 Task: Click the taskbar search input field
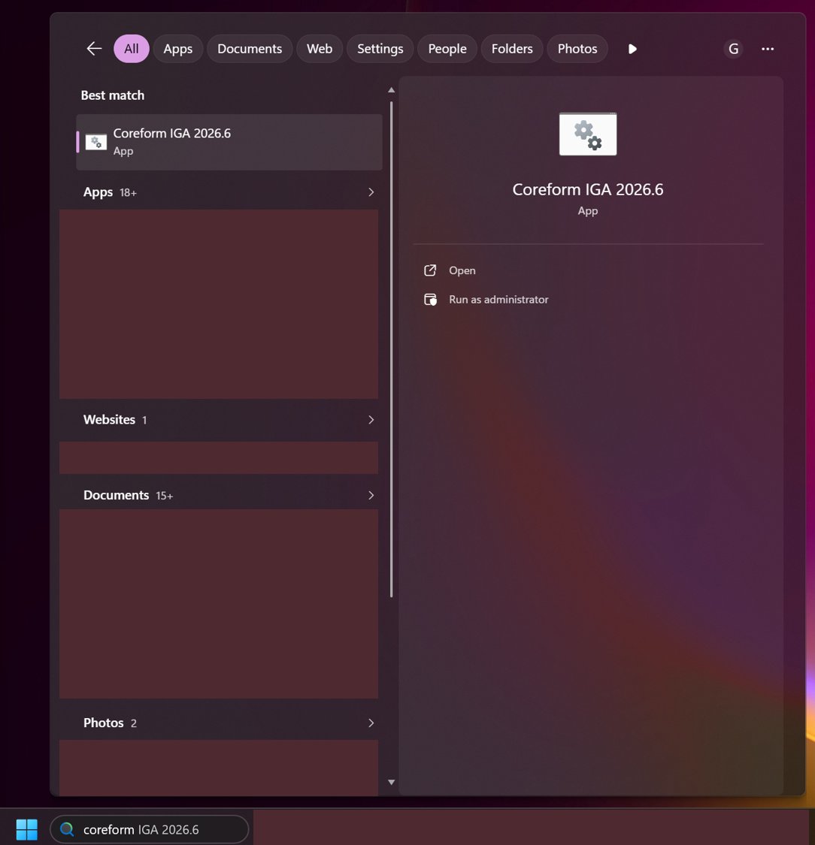(x=149, y=829)
